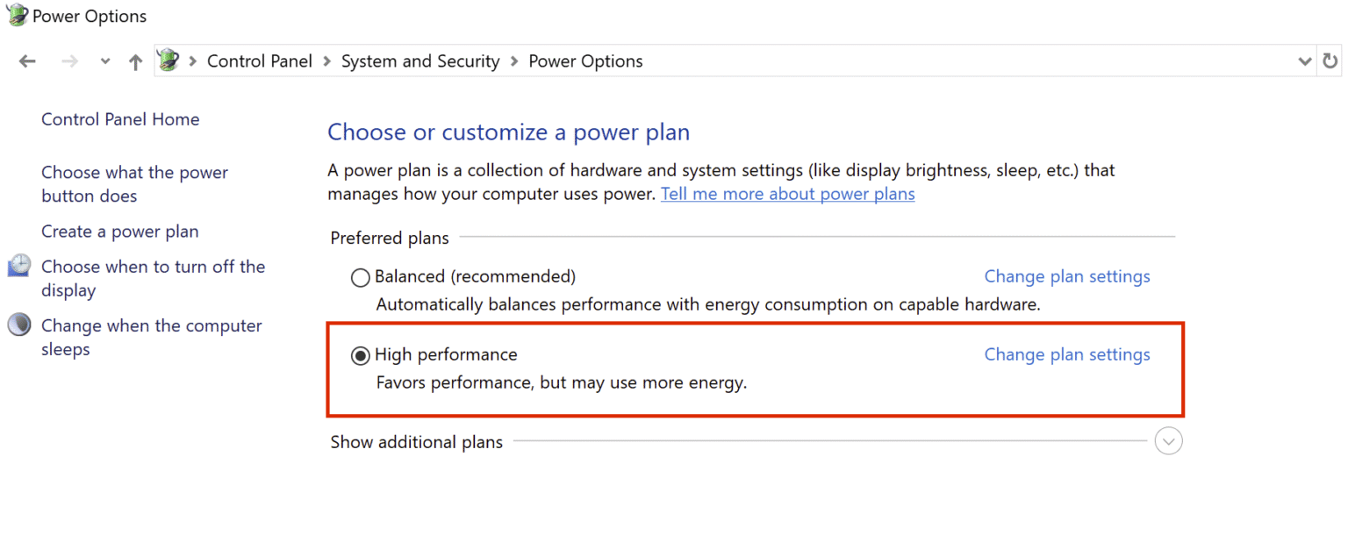This screenshot has width=1348, height=535.
Task: Click the Forward navigation arrow
Action: 68,61
